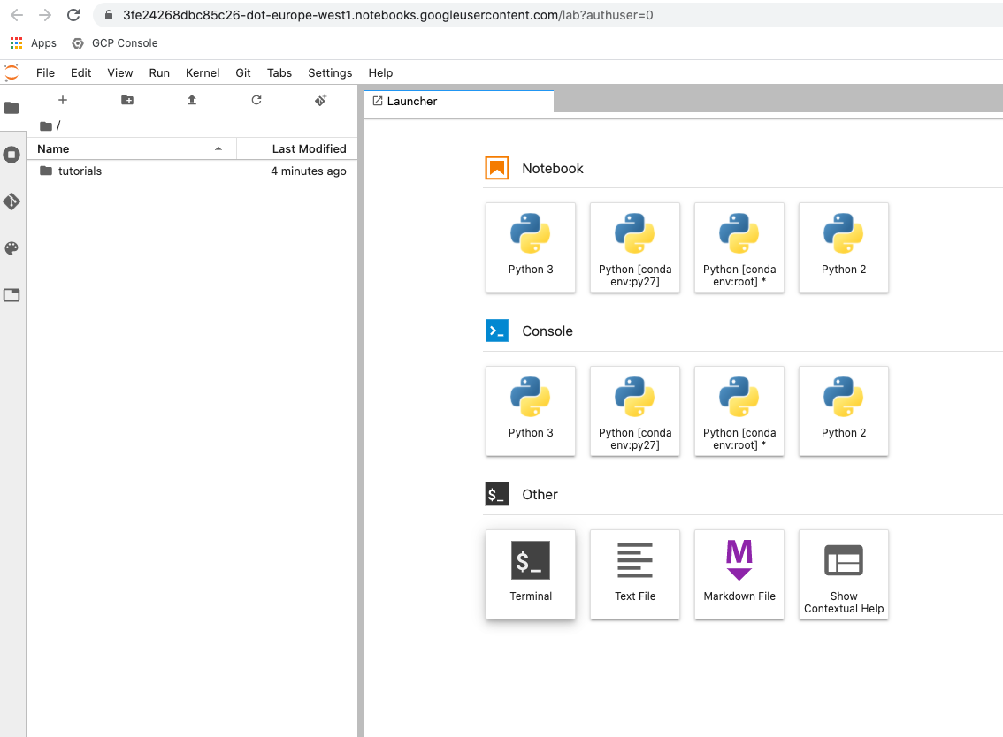Click the Git clone toolbar icon
This screenshot has width=1003, height=737.
[321, 100]
